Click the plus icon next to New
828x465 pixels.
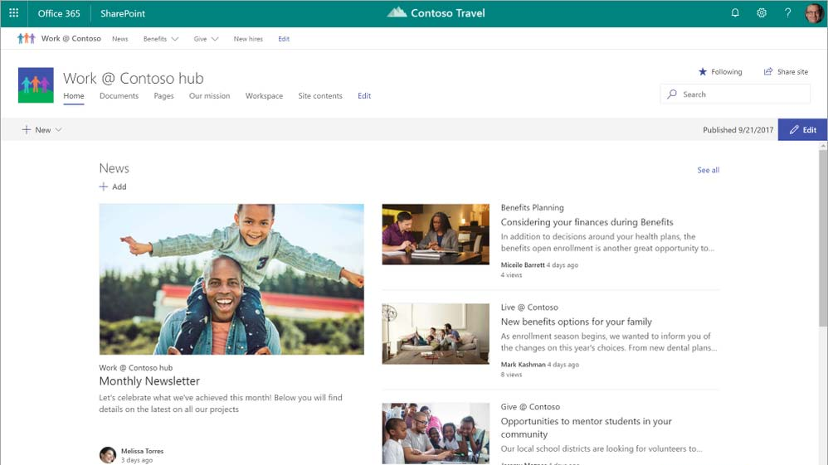click(26, 130)
